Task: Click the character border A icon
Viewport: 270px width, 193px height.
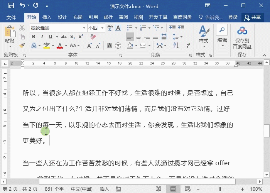Action: click(x=118, y=28)
